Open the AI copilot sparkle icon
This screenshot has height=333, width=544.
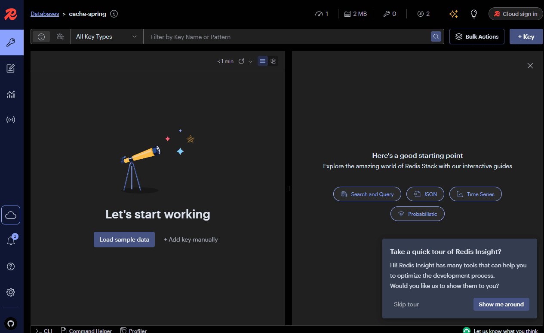pos(453,14)
